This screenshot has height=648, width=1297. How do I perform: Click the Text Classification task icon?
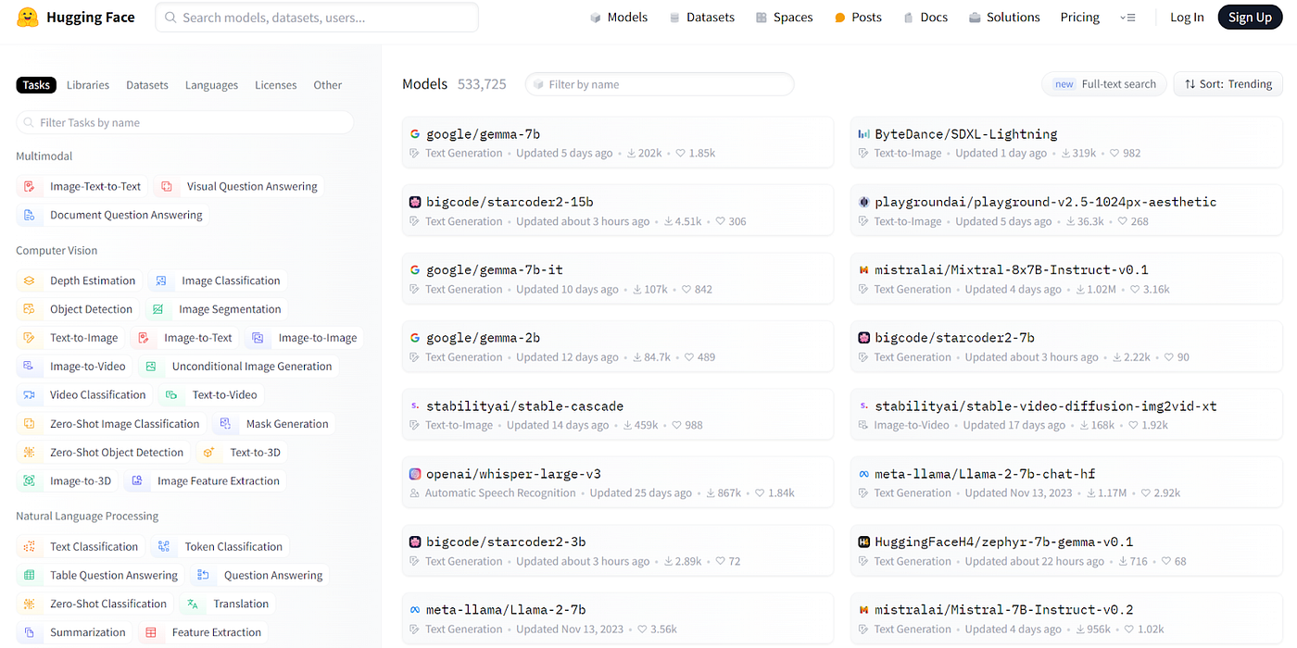pyautogui.click(x=30, y=547)
